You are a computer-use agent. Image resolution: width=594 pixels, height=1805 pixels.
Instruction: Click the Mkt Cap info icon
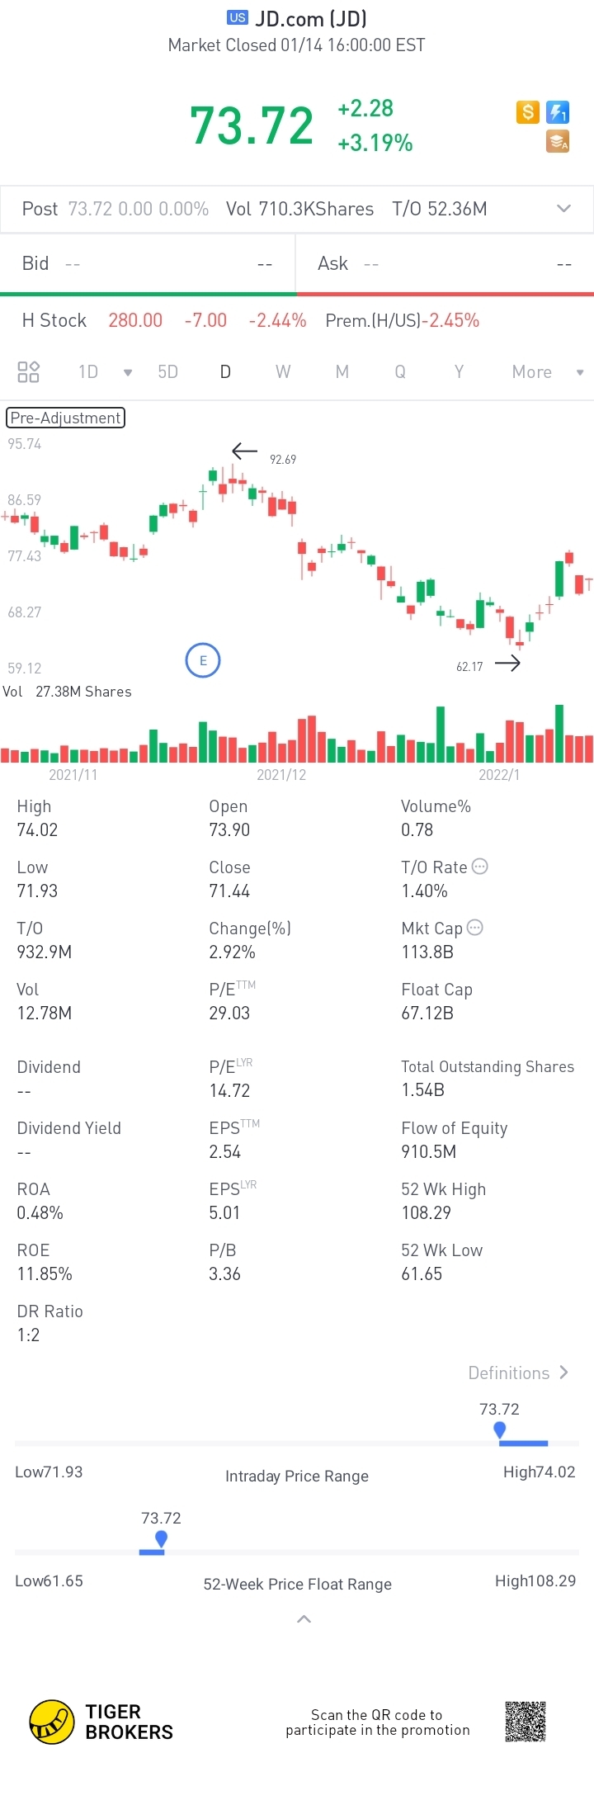tap(475, 928)
